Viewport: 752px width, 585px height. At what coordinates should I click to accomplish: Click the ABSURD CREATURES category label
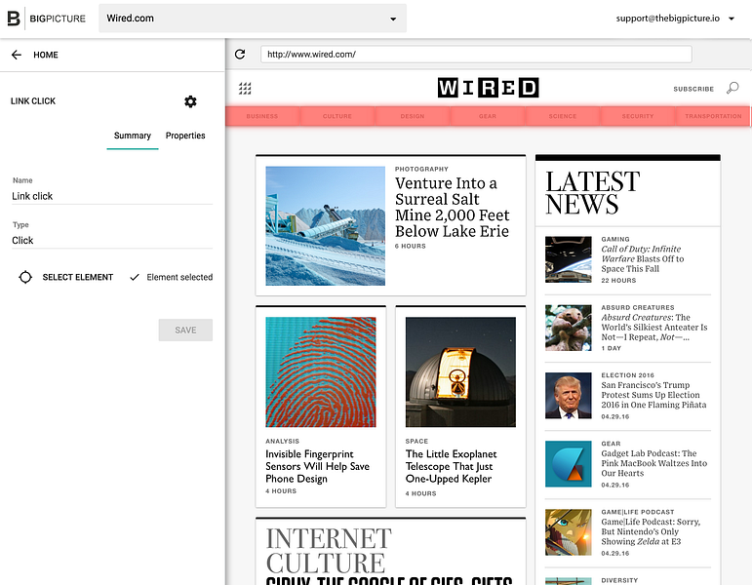coord(638,307)
